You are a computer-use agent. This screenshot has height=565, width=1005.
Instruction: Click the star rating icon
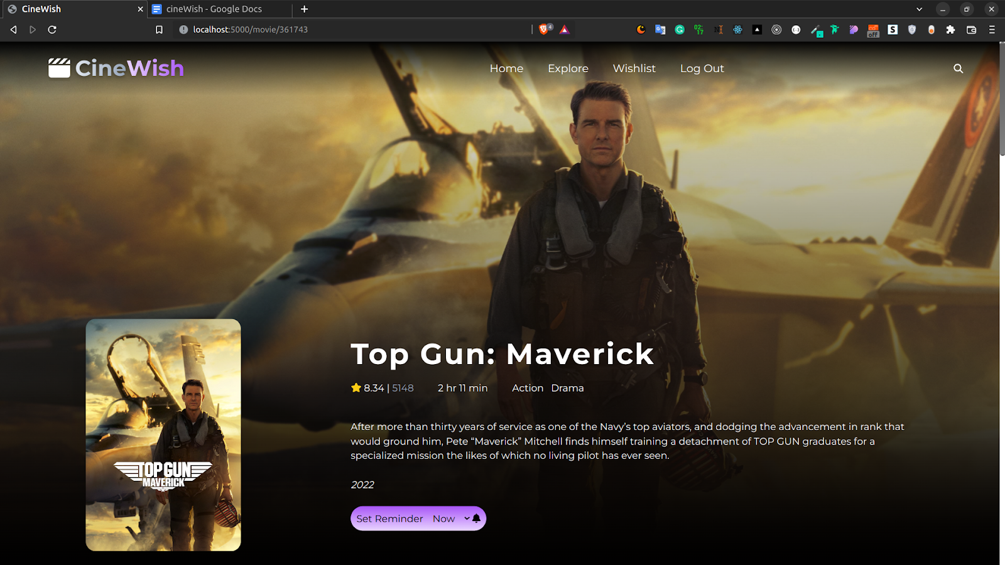click(x=356, y=388)
